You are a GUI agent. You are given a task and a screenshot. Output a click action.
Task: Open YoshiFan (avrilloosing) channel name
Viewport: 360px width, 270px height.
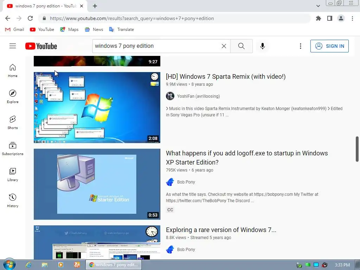point(198,96)
